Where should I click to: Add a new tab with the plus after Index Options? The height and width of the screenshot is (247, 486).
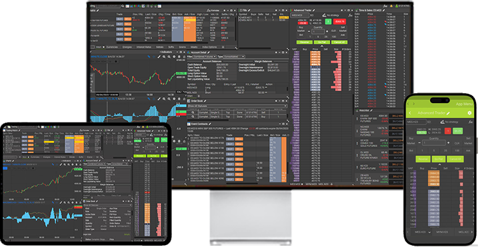pyautogui.click(x=223, y=47)
